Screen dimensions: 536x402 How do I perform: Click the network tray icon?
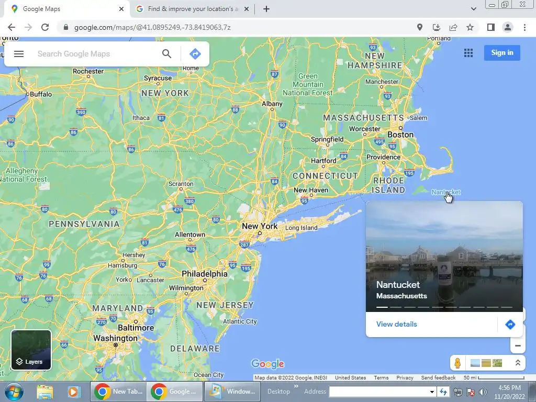pos(457,392)
